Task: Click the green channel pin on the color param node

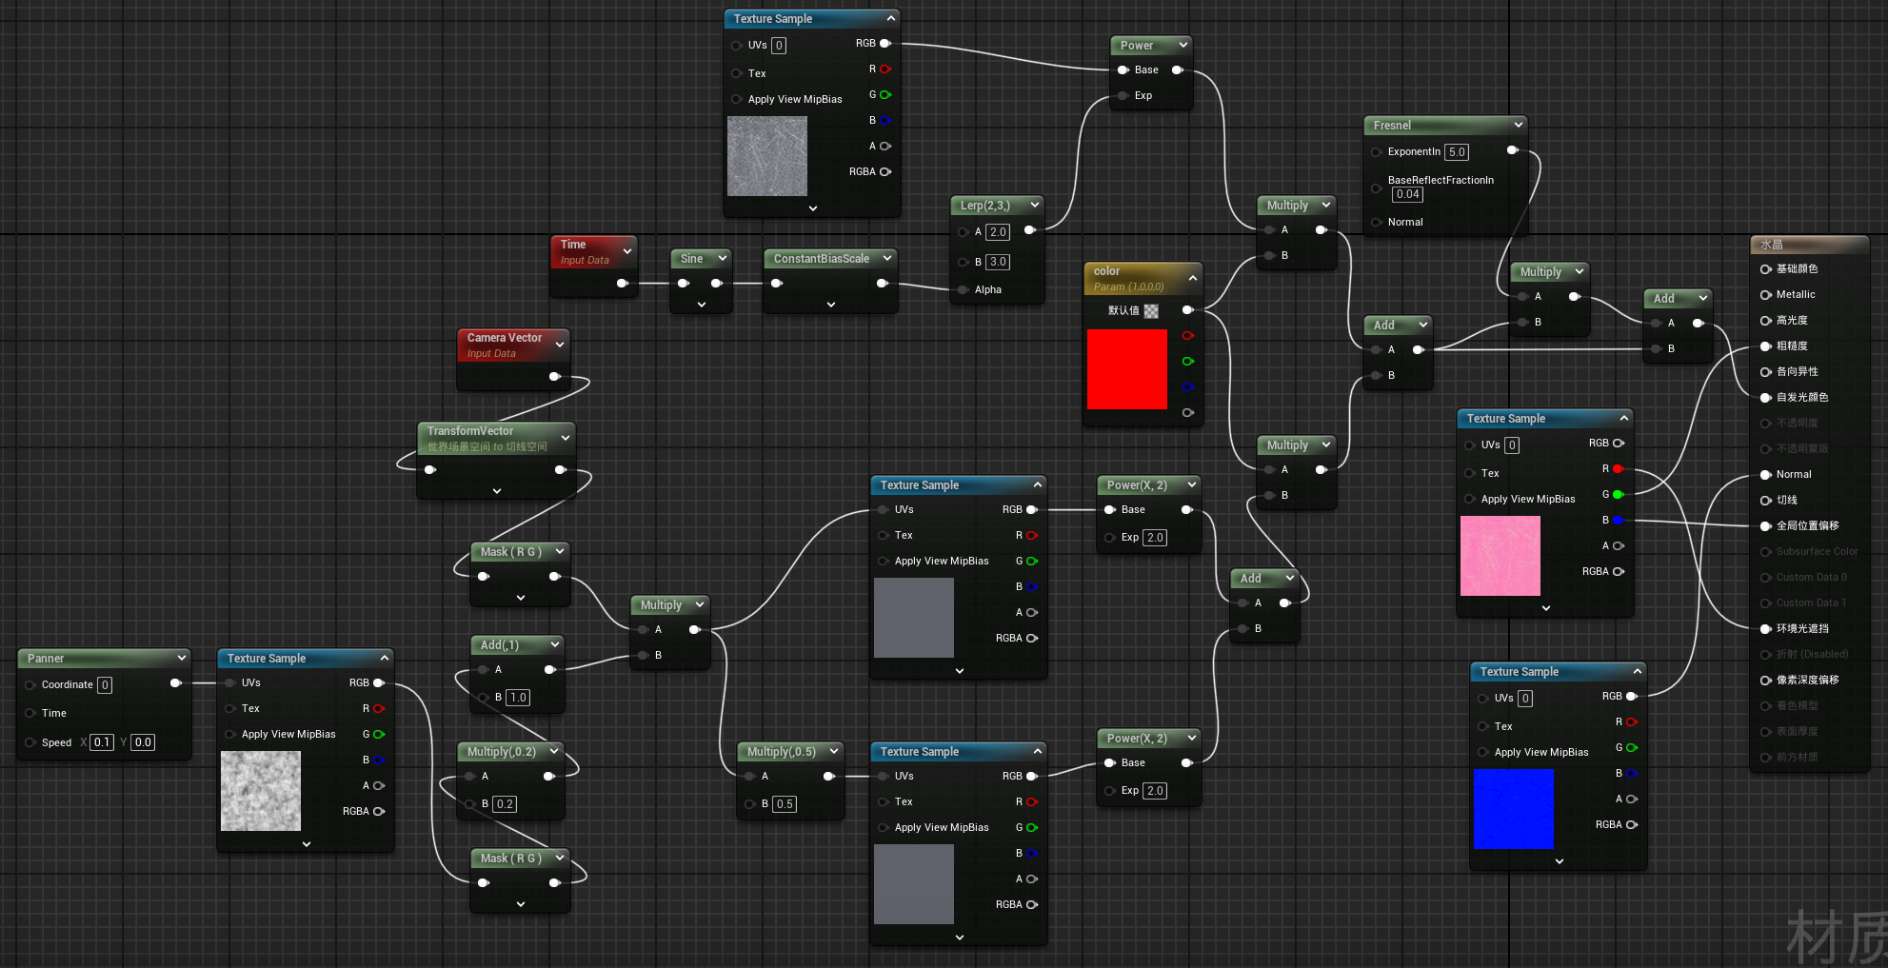Action: click(1187, 362)
